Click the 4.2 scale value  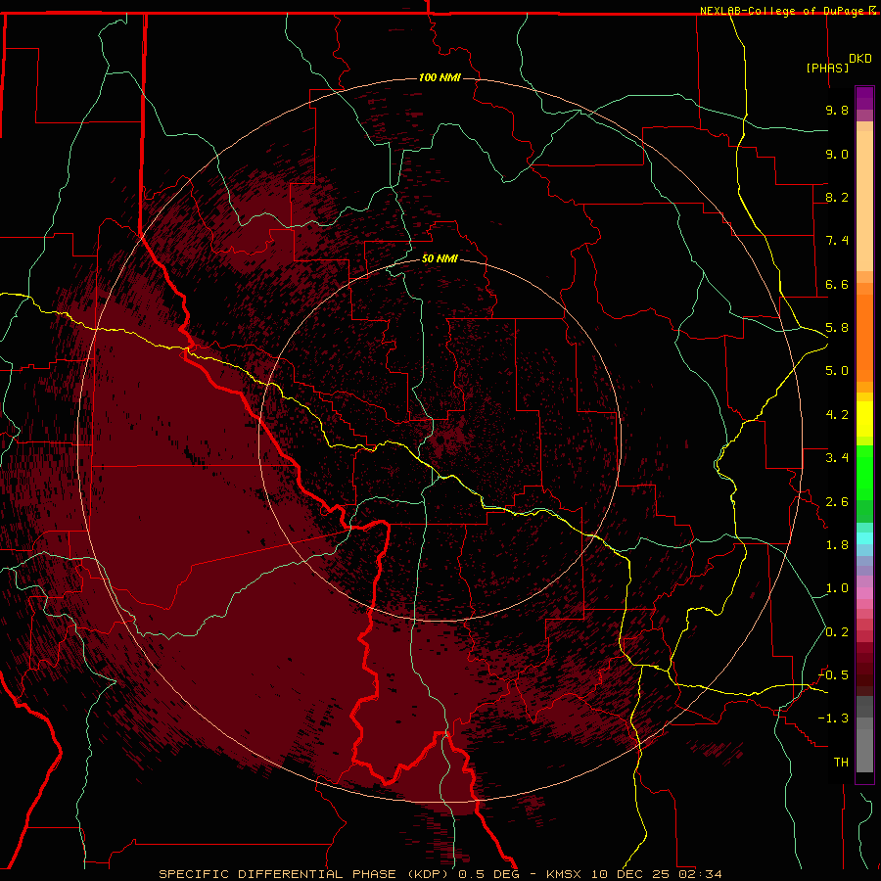coord(837,415)
